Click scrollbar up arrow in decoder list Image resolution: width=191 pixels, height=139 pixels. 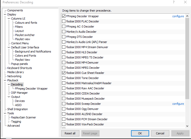[x=187, y=16]
